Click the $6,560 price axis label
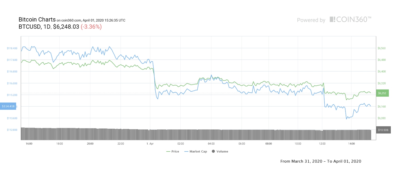The height and width of the screenshot is (173, 396). (x=382, y=48)
